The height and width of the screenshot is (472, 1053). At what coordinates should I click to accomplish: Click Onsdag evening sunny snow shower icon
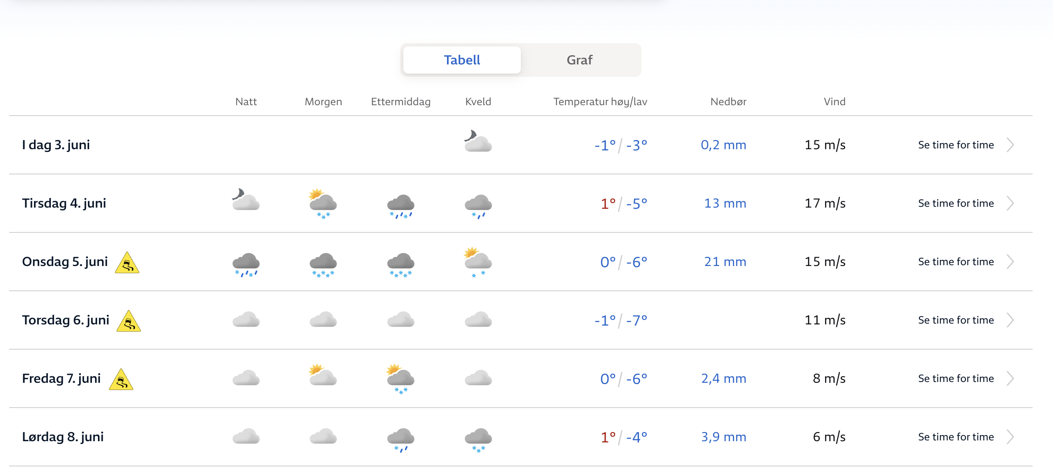tap(477, 262)
